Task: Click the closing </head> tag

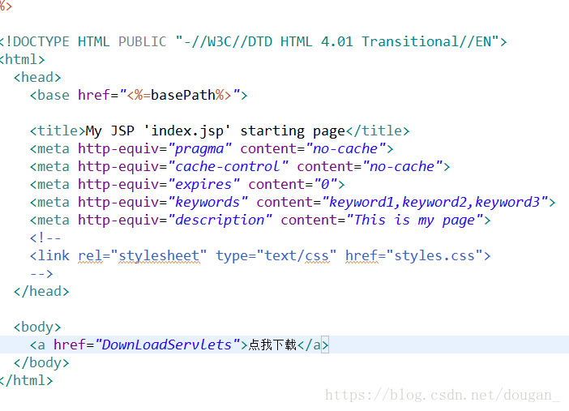Action: click(41, 291)
